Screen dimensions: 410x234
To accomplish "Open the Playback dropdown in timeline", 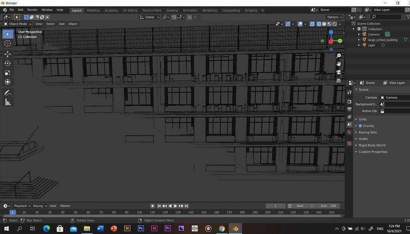I will tap(22, 206).
